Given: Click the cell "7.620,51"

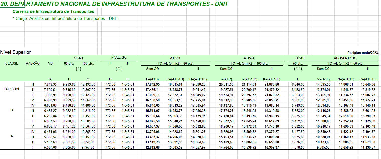Looking at the screenshot, I should click(x=50, y=90).
